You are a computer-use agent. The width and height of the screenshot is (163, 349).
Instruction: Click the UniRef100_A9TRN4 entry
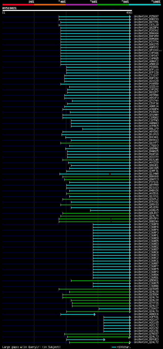[146, 95]
